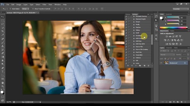The image size is (190, 106).
Task: Click the Background layer thumbnail
Action: coord(166,63)
